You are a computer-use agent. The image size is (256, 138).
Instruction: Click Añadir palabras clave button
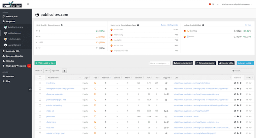tap(45, 63)
